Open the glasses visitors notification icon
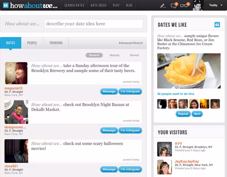This screenshot has width=227, height=177. click(x=184, y=5)
